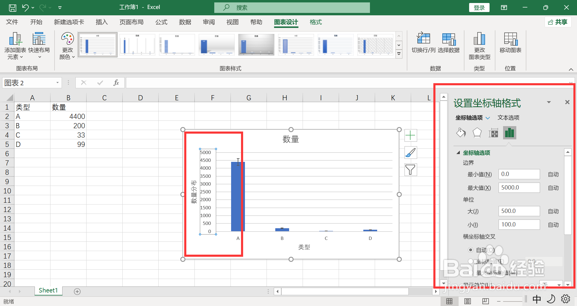Select Fill & Line paint bucket icon
Screen dimensions: 577x306
click(x=461, y=133)
